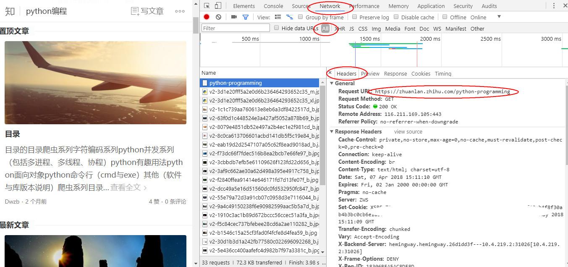Open the Headers detail tab
Image resolution: width=568 pixels, height=267 pixels.
click(346, 73)
